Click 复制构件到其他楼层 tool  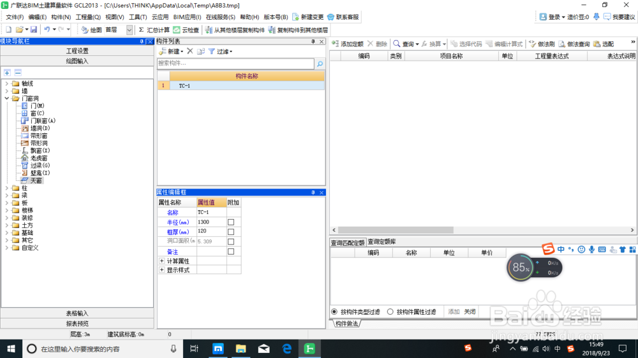point(298,30)
